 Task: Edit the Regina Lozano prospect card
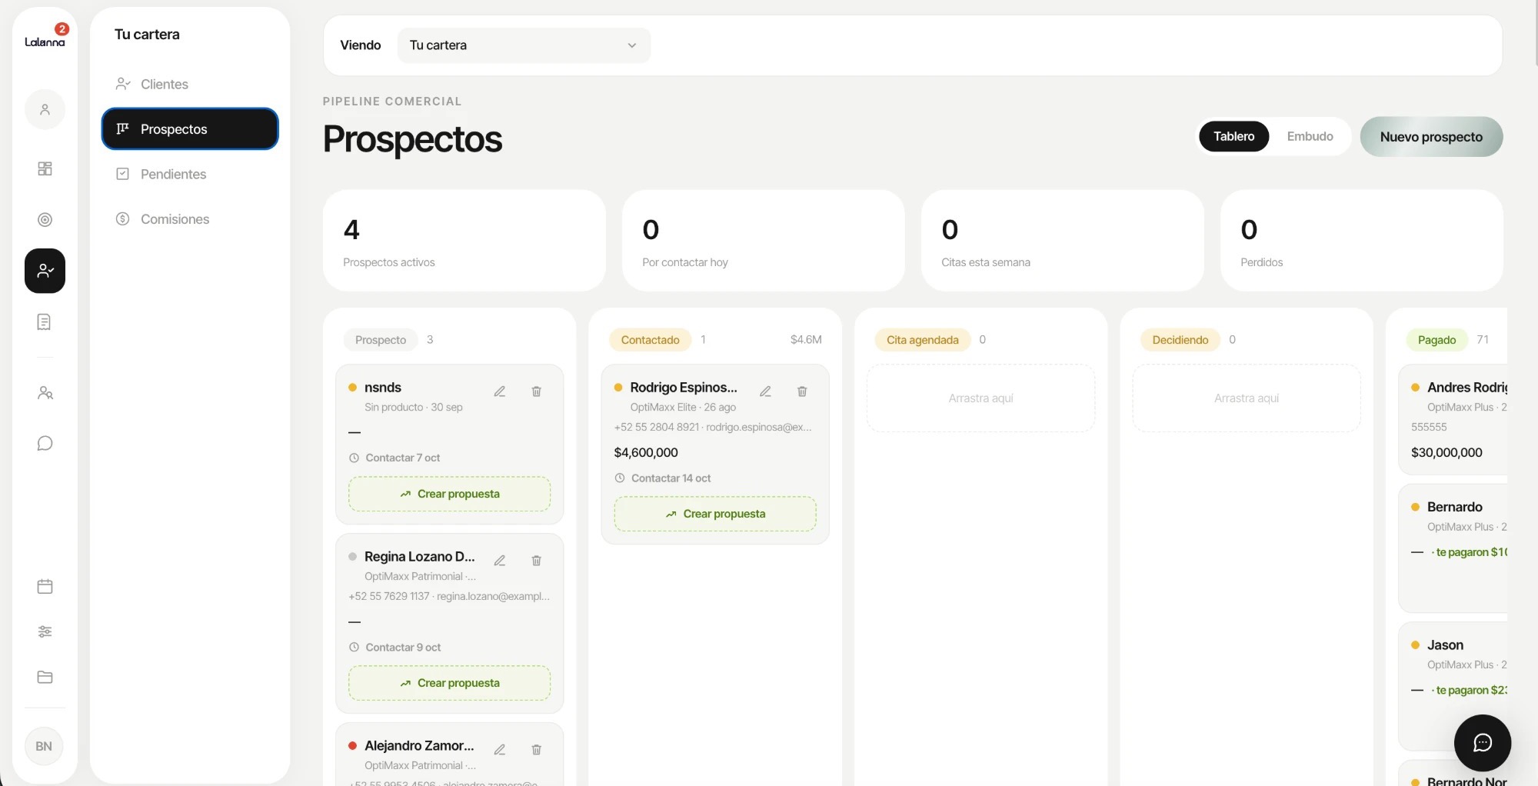pos(500,561)
